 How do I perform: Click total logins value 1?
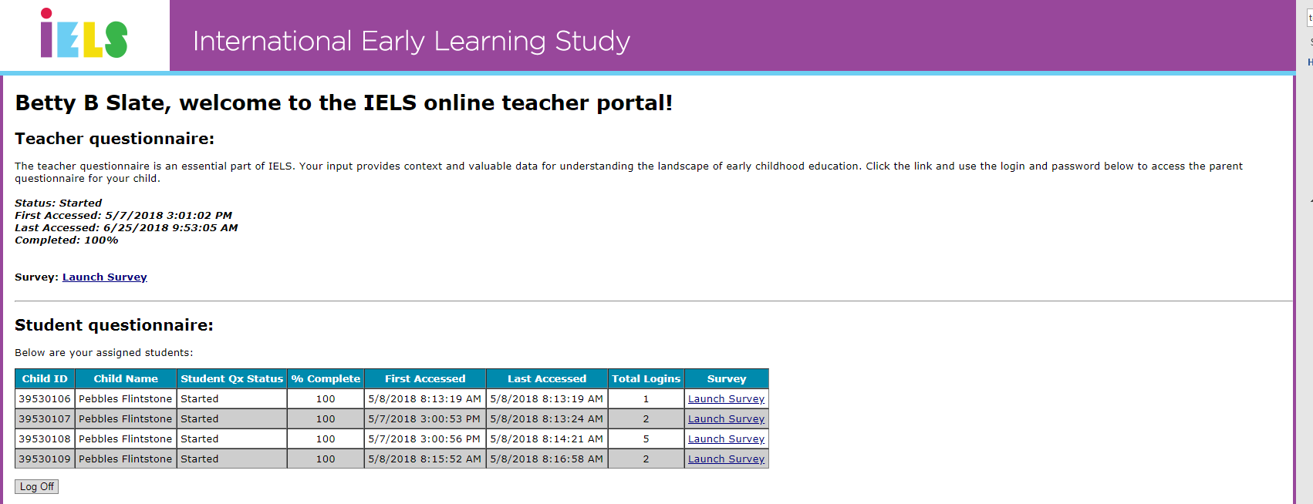coord(646,399)
